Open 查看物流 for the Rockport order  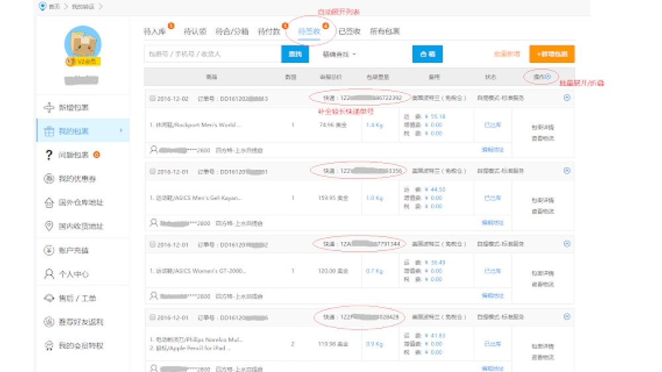click(x=543, y=138)
